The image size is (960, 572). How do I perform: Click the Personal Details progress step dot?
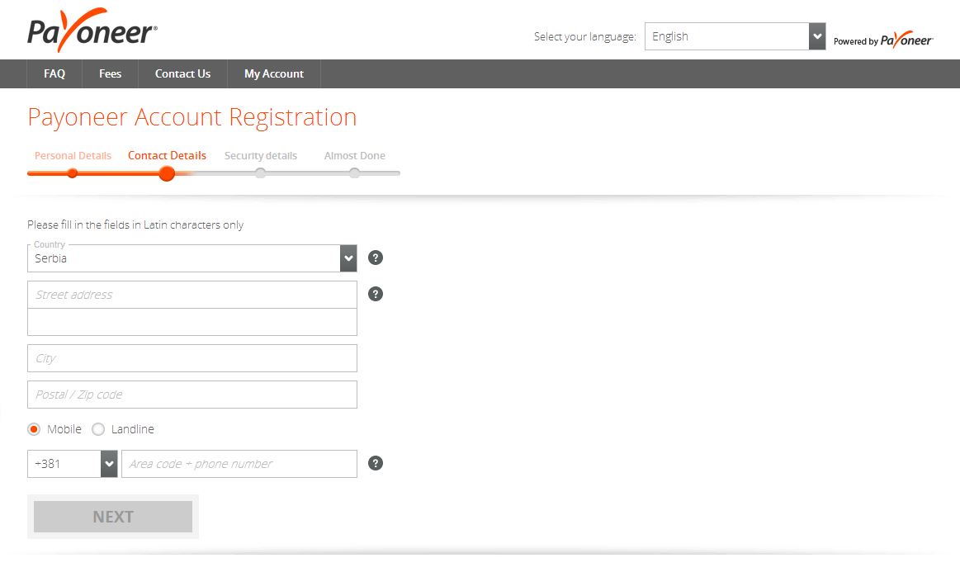[73, 173]
